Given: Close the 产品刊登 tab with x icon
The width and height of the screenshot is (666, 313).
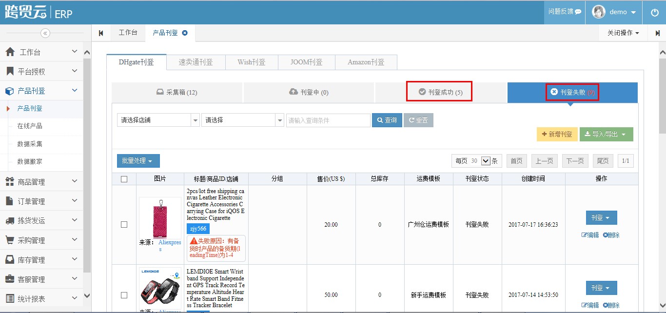Looking at the screenshot, I should [185, 33].
